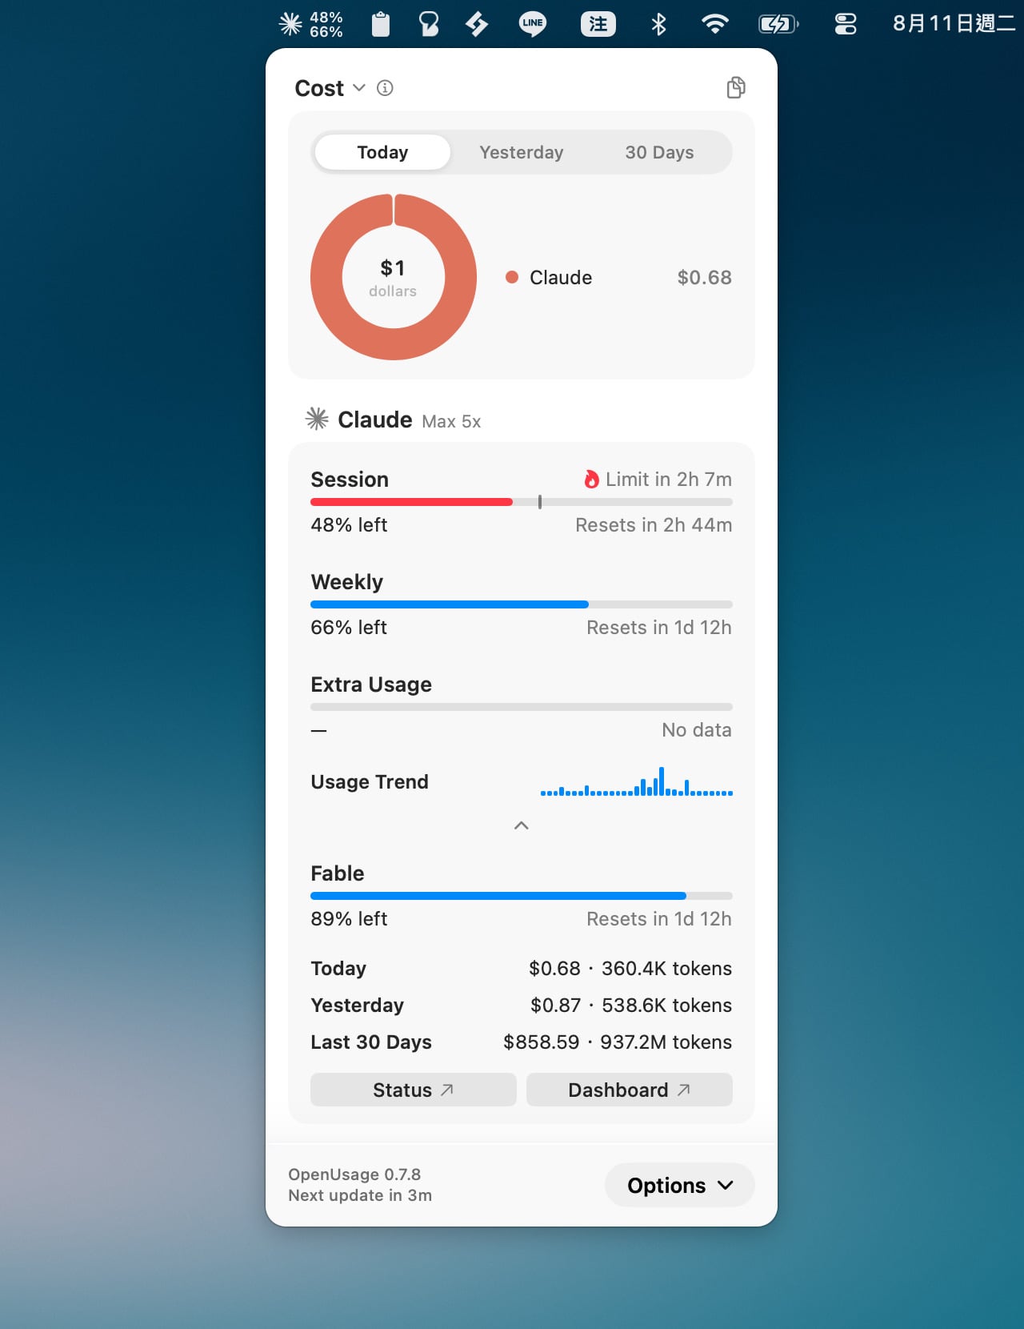Click "$0.68 · 360.4K tokens" in Today row
The image size is (1024, 1329).
tap(630, 968)
